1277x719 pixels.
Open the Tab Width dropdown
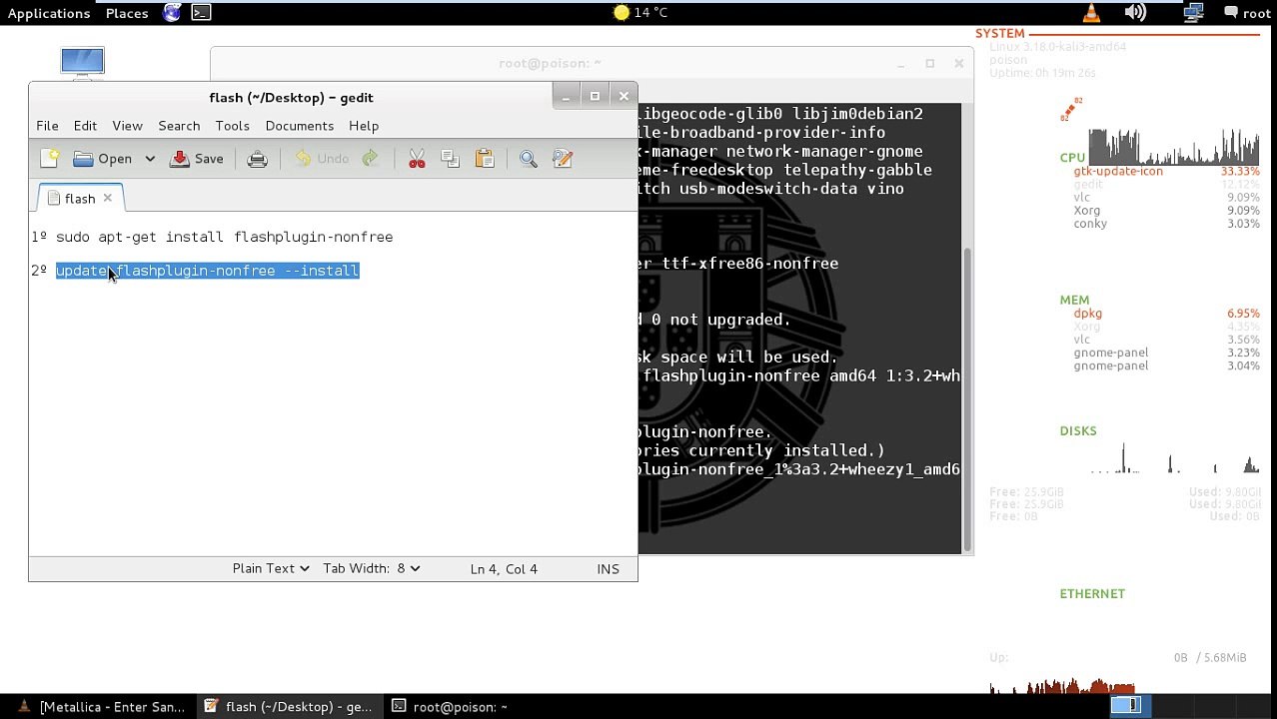[371, 568]
